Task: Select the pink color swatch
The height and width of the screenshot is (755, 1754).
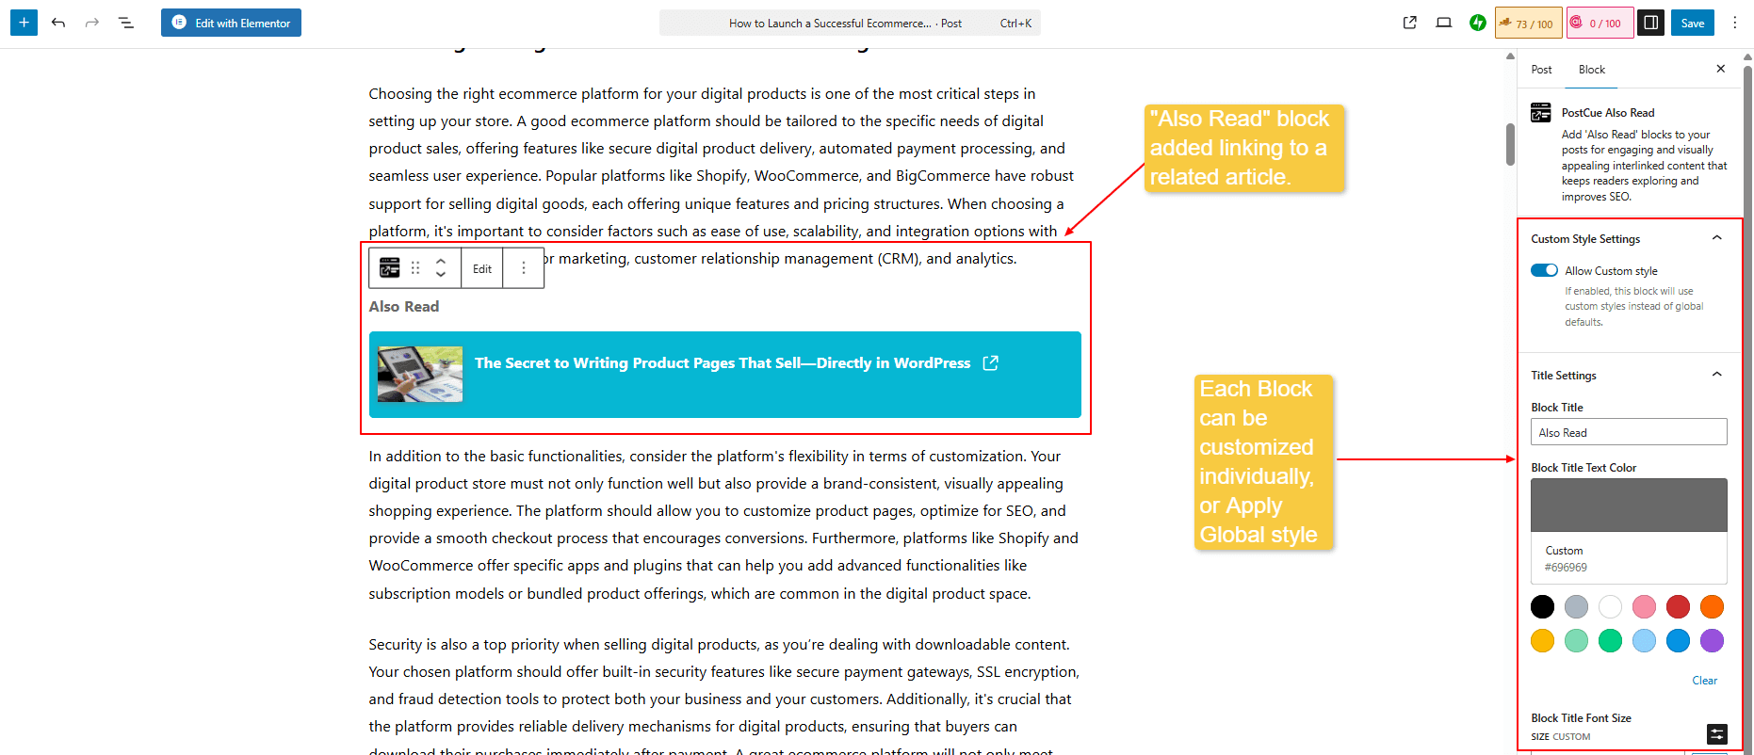Action: tap(1644, 607)
